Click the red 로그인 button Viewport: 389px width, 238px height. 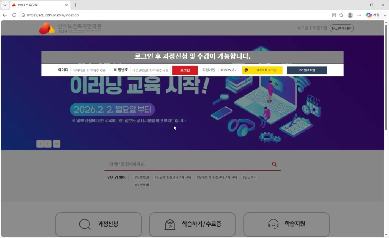pyautogui.click(x=185, y=70)
